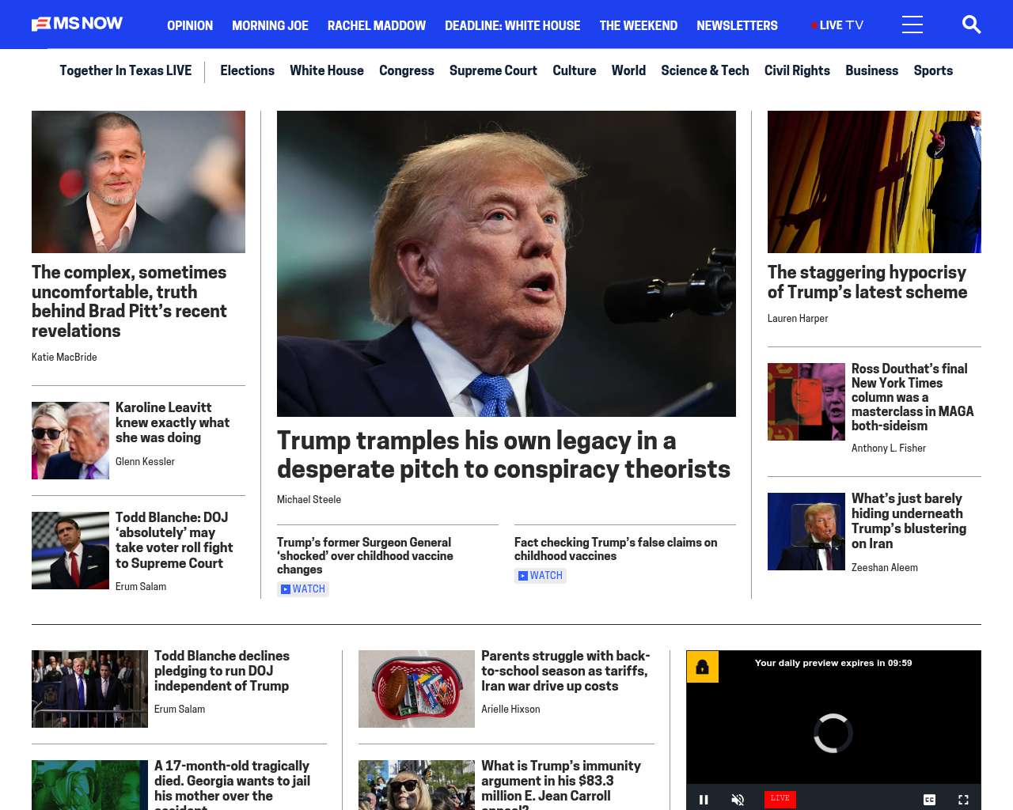
Task: Unmute the live video player
Action: [x=738, y=799]
